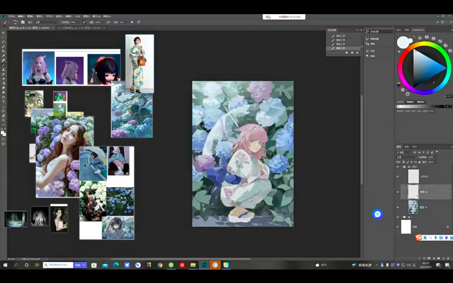Click the camera snapshot icon in History panel
Image resolution: width=453 pixels, height=283 pixels.
[x=352, y=53]
